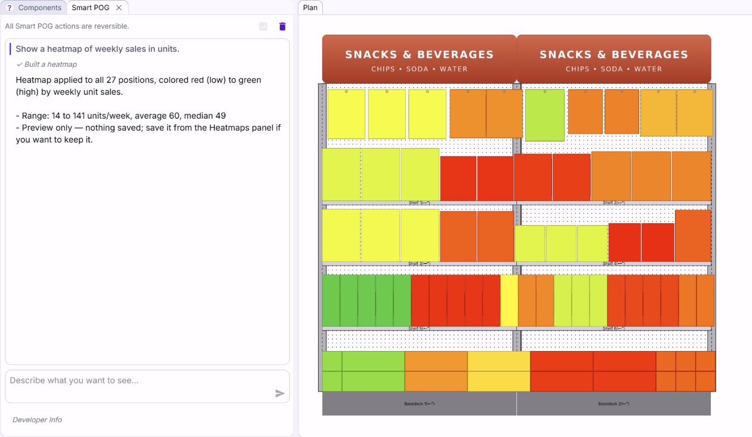
Task: Delete the conversation with the purple trash icon
Action: [x=282, y=26]
